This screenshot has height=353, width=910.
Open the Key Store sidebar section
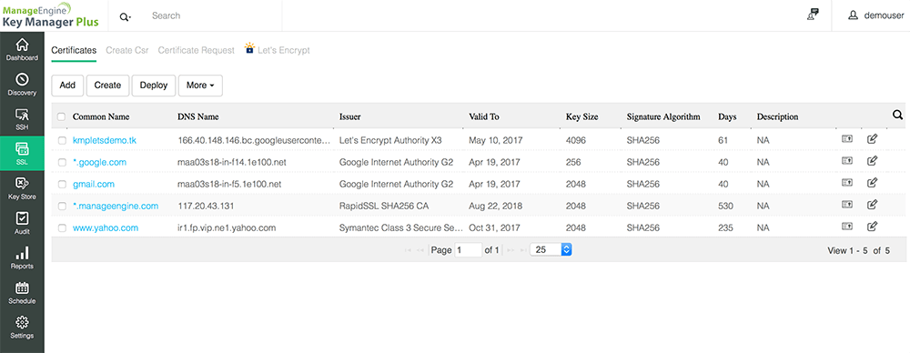tap(22, 188)
